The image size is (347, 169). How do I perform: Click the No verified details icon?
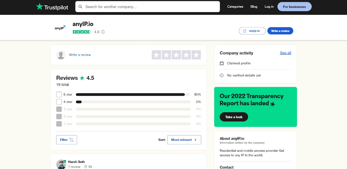coord(222,75)
